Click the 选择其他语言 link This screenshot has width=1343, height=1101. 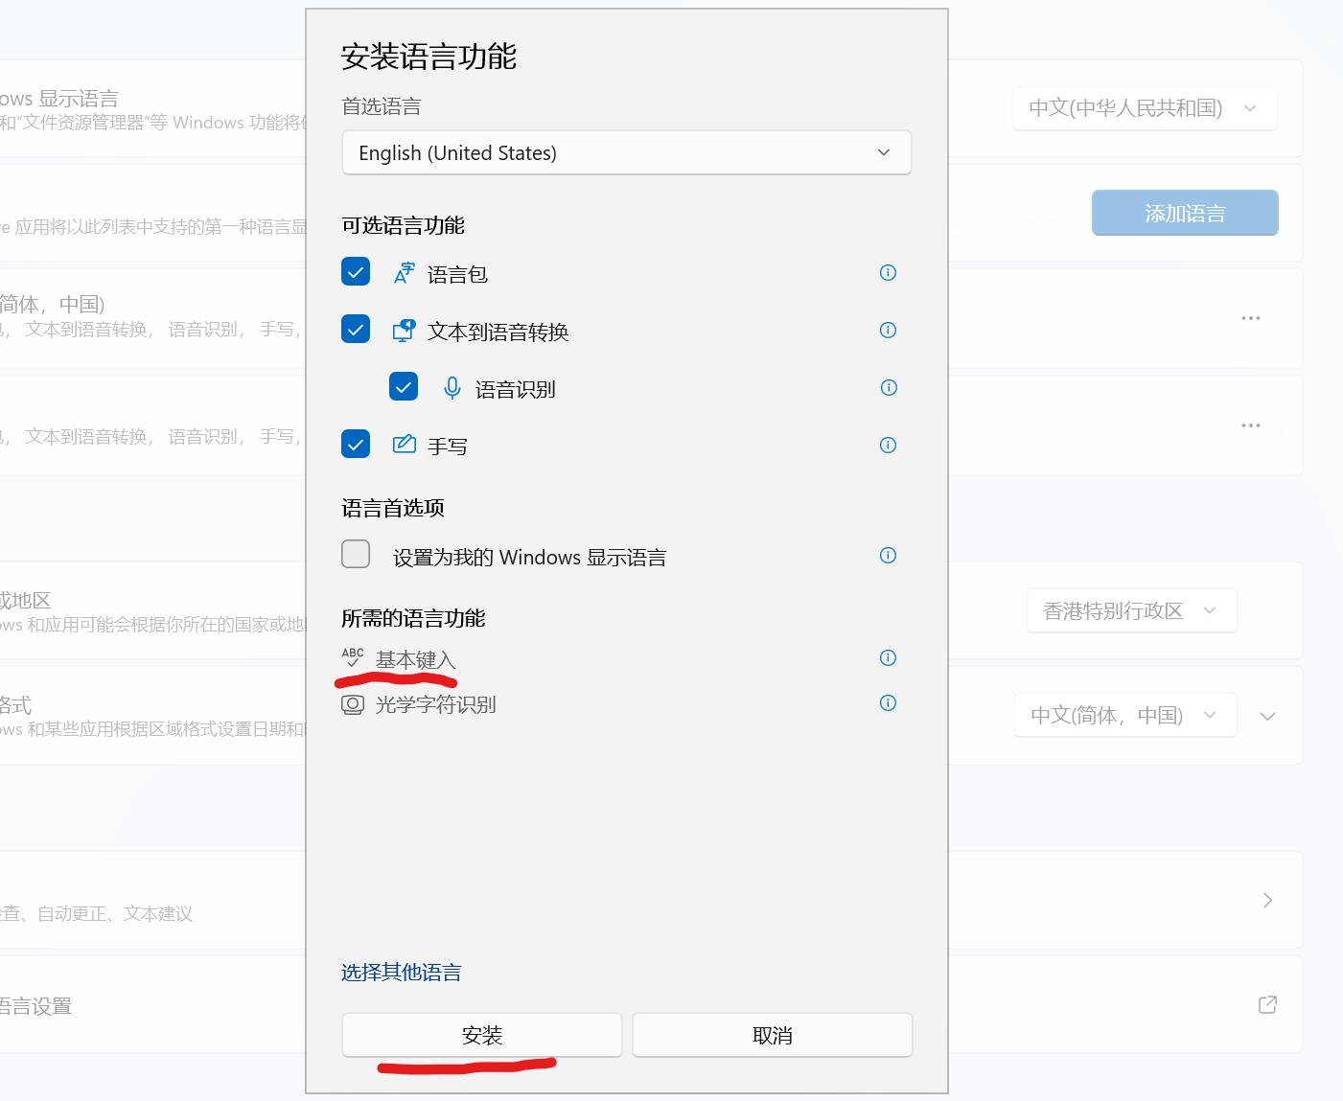click(x=401, y=972)
